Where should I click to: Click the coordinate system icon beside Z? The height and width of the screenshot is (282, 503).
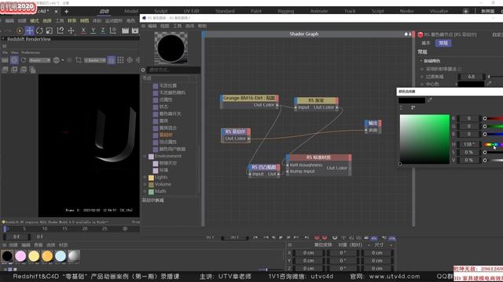click(113, 31)
